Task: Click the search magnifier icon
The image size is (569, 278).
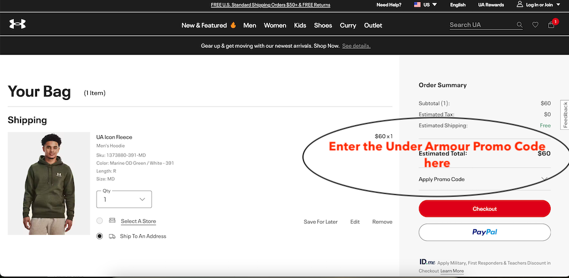Action: (520, 25)
